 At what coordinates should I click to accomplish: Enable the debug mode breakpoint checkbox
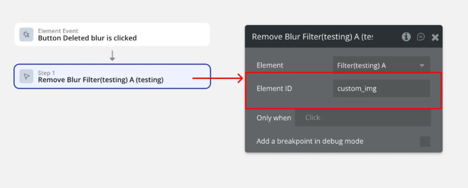425,141
